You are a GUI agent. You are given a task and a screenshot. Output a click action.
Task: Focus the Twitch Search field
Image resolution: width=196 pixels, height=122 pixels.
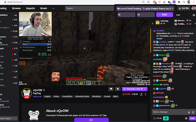point(89,8)
